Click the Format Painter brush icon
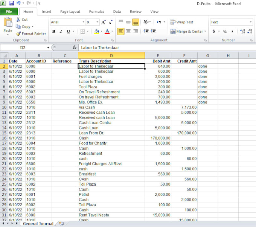The image size is (256, 227). [x=18, y=34]
